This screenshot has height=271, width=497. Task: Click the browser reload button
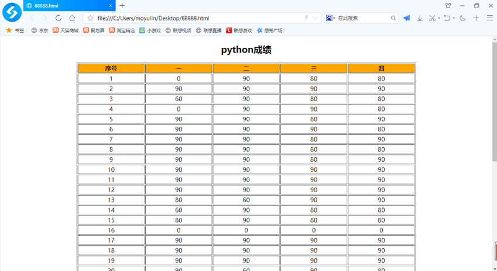coord(59,18)
